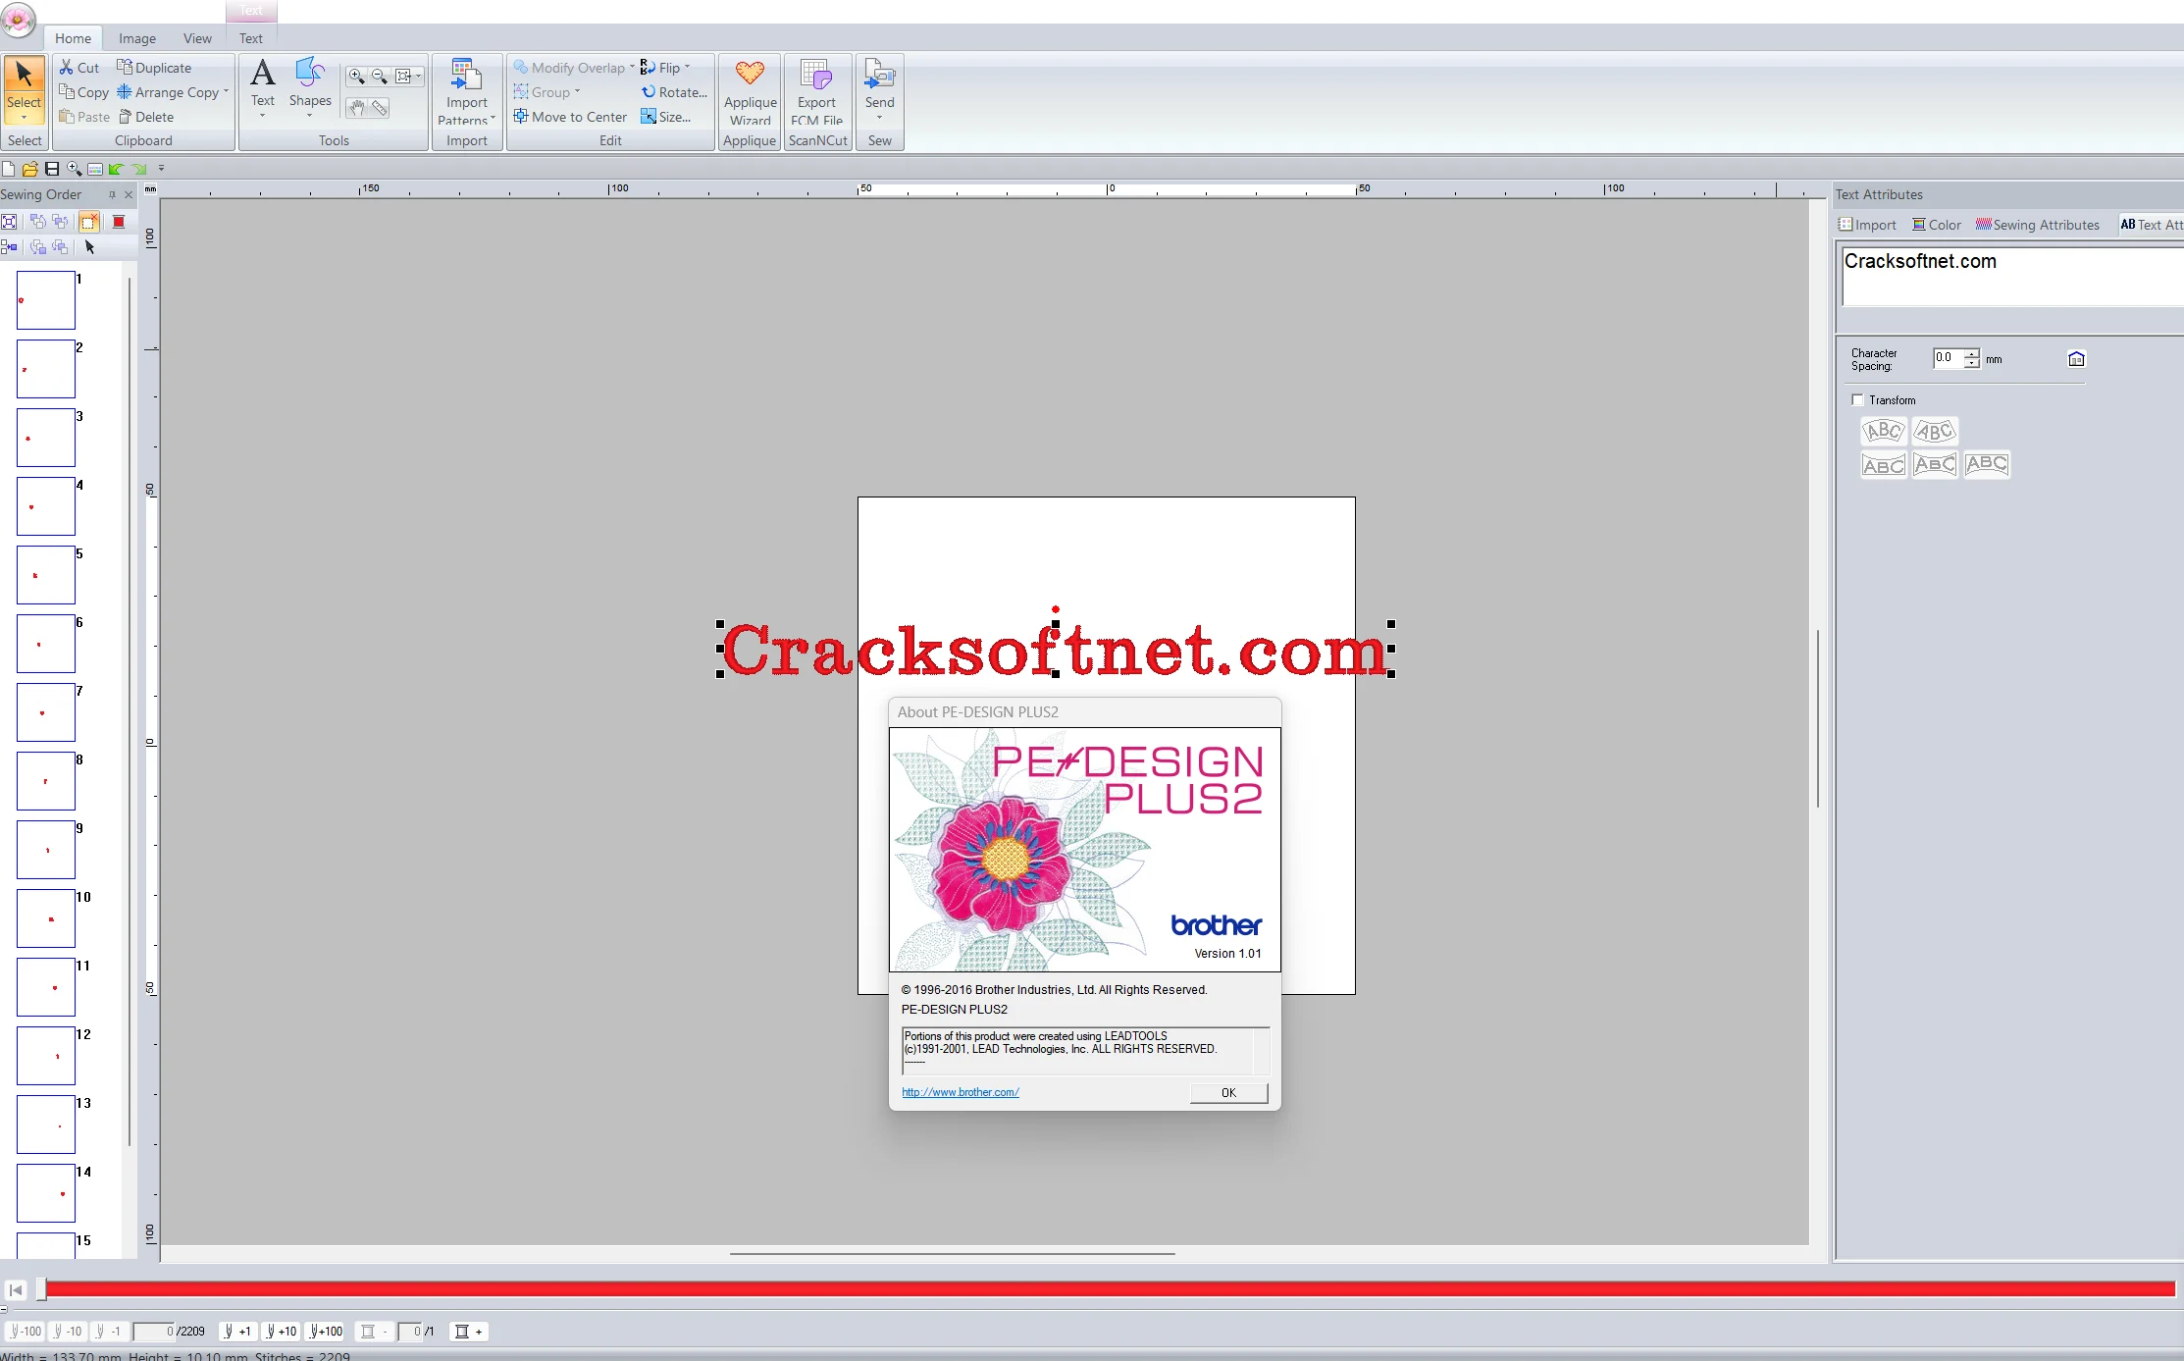Open the Sewing Attributes tab
Image resolution: width=2184 pixels, height=1361 pixels.
(2037, 225)
